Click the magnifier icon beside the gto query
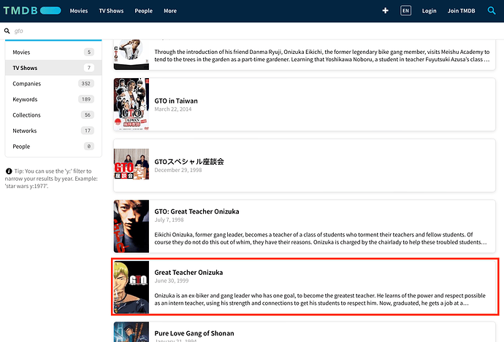The height and width of the screenshot is (342, 504). [7, 31]
